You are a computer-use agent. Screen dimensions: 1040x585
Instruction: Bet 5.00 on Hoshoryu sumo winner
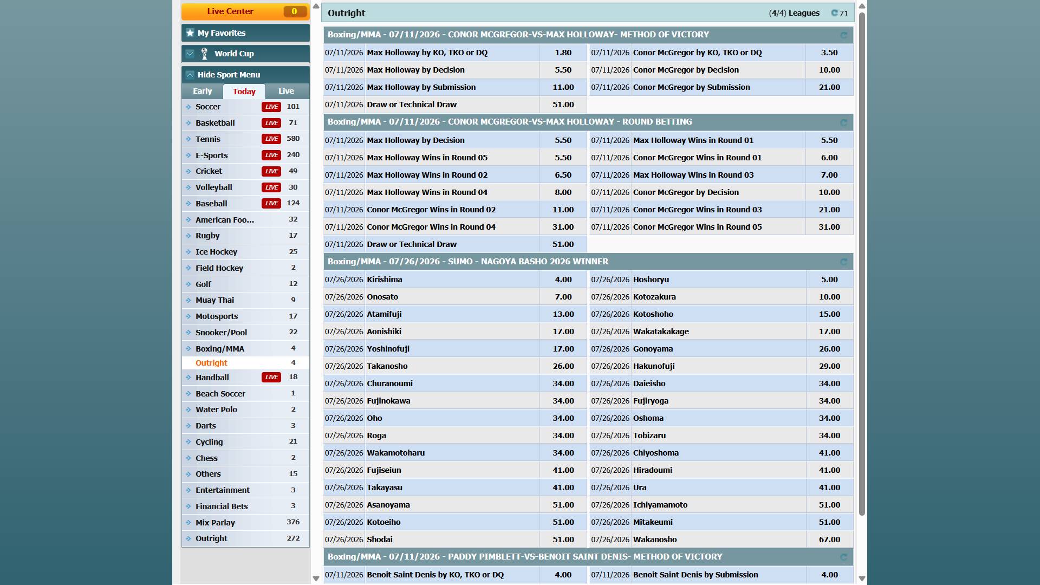pyautogui.click(x=829, y=279)
